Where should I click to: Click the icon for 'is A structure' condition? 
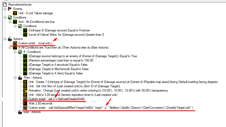(x=25, y=65)
